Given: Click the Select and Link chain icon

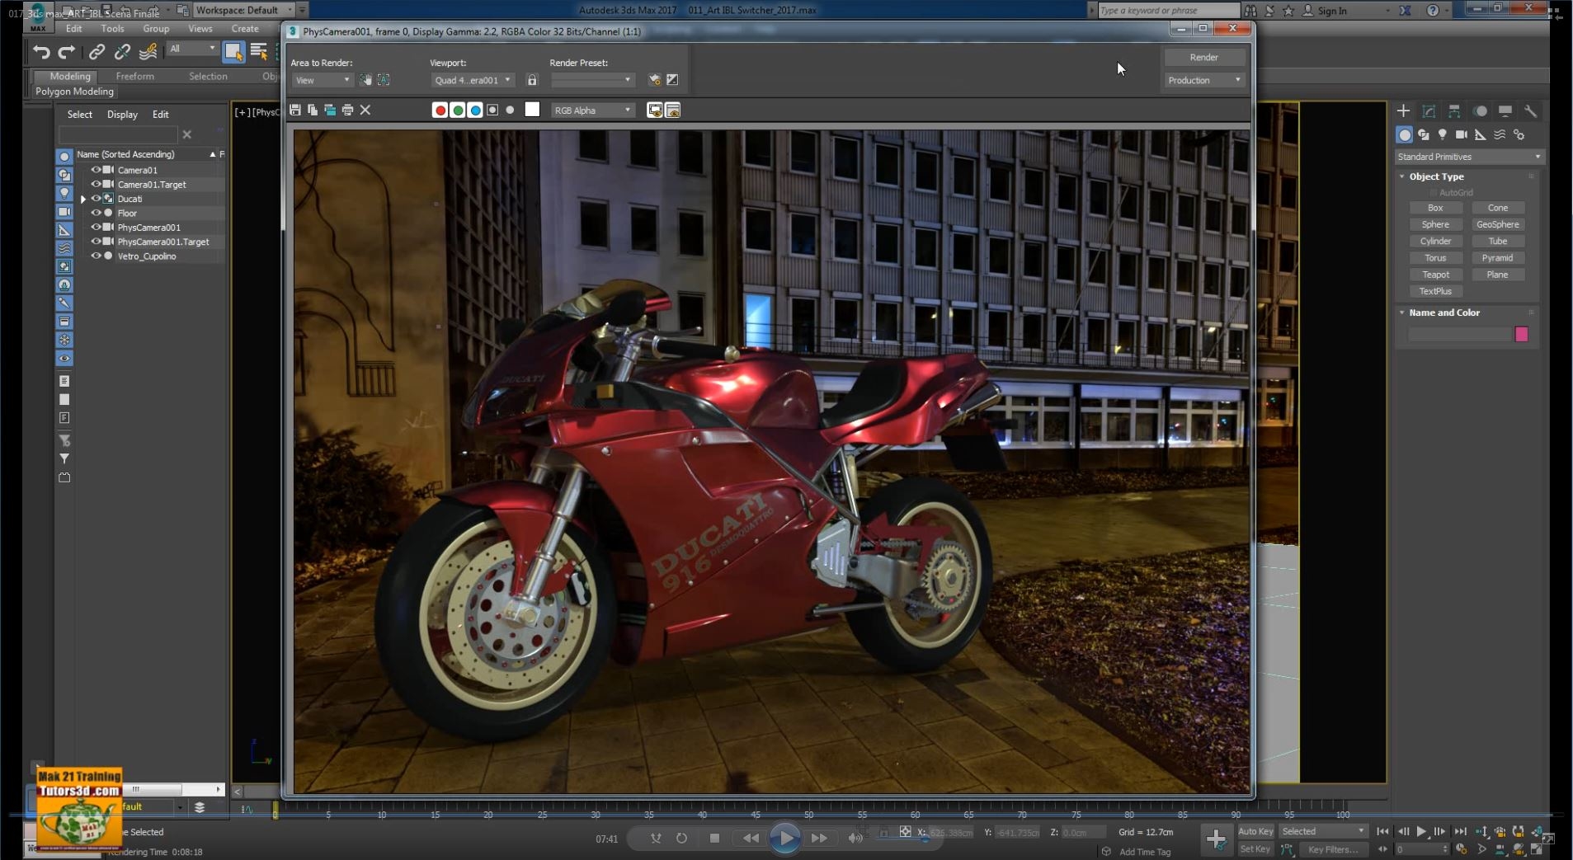Looking at the screenshot, I should tap(97, 52).
